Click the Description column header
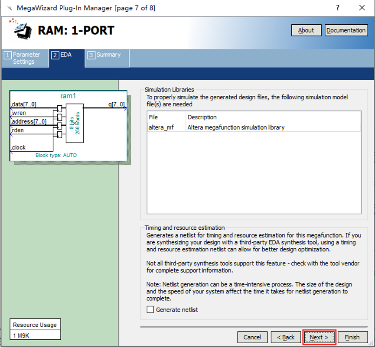The height and width of the screenshot is (348, 375). (x=274, y=117)
